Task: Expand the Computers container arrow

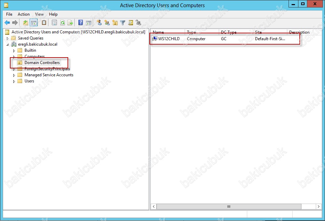Action: tap(14, 57)
